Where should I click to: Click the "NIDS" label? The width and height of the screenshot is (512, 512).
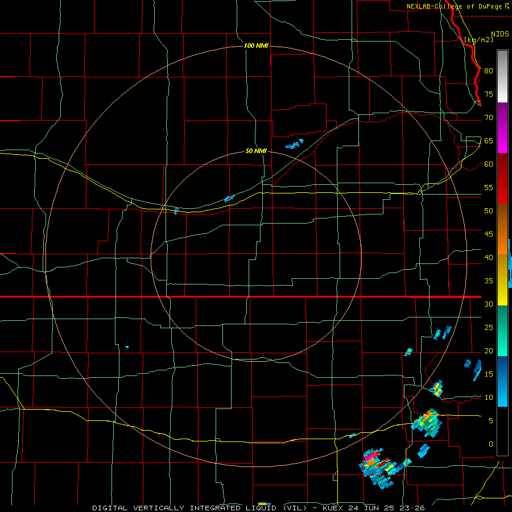click(500, 34)
